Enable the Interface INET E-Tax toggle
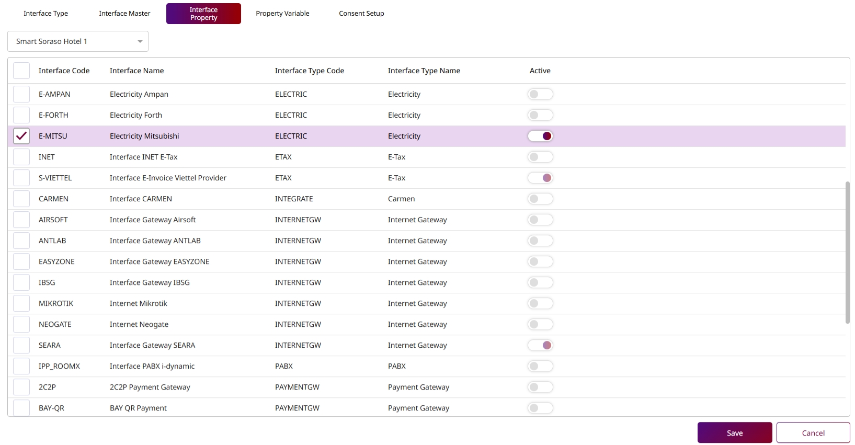The height and width of the screenshot is (445, 855). click(540, 157)
